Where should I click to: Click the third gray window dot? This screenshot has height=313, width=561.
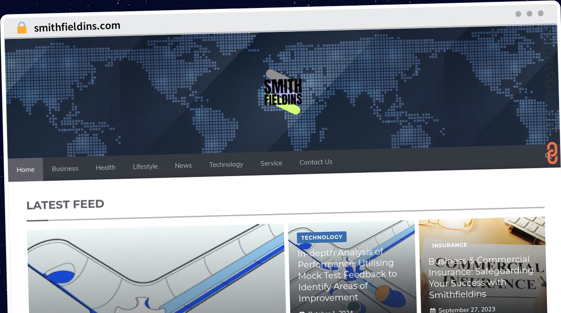pos(540,14)
